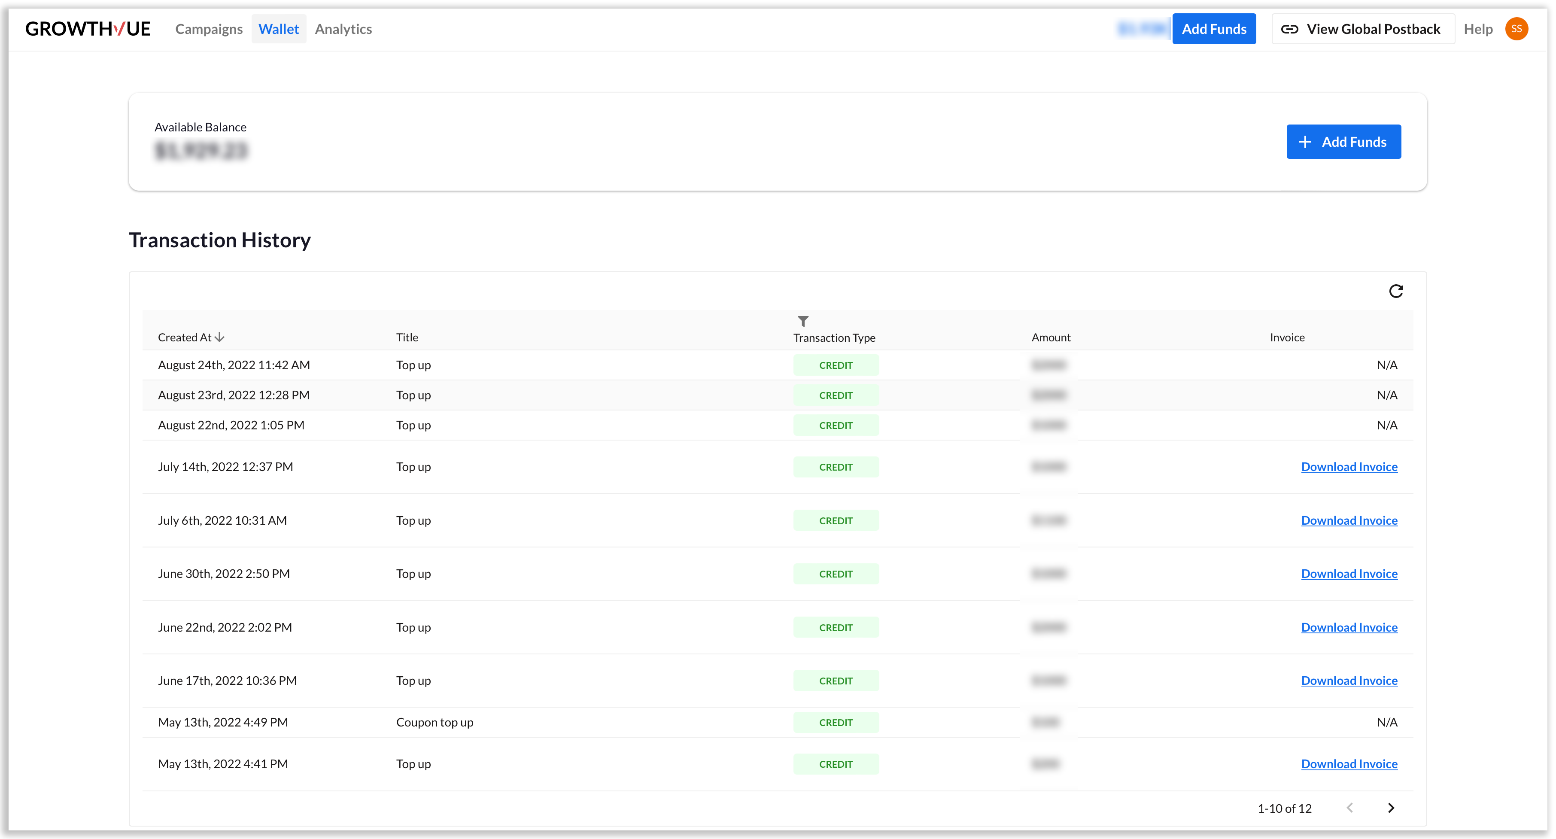Click the Title column header
The height and width of the screenshot is (839, 1556).
tap(407, 337)
